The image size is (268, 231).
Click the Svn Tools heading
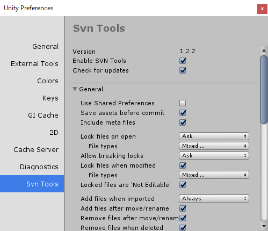click(x=99, y=28)
